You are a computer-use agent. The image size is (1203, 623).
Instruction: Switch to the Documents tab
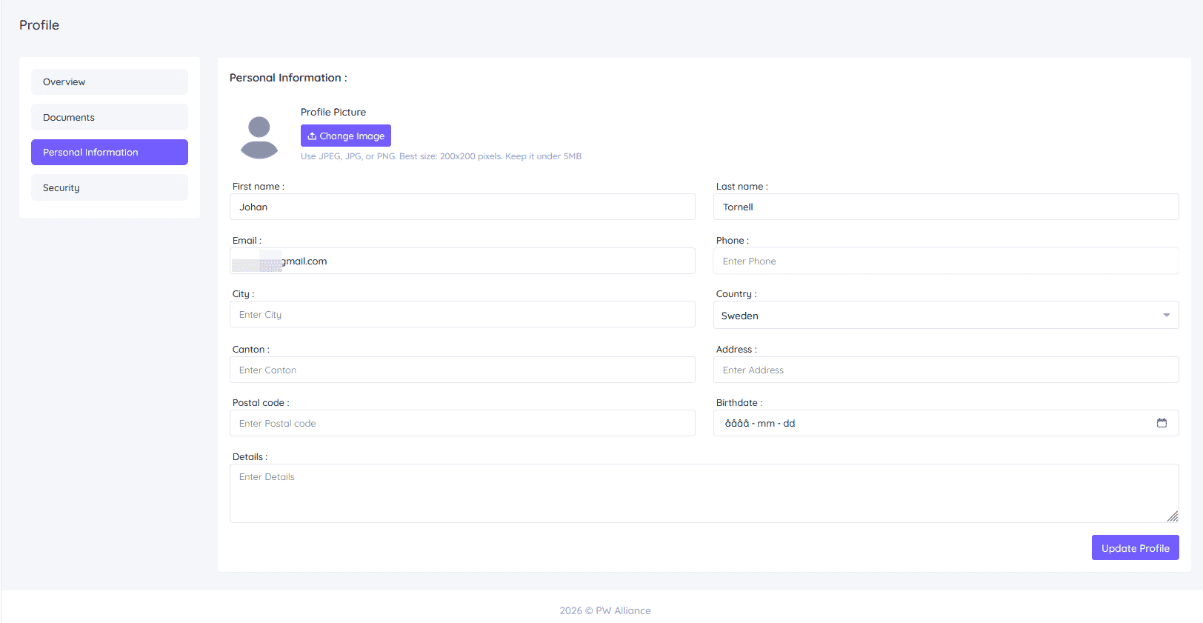[110, 117]
